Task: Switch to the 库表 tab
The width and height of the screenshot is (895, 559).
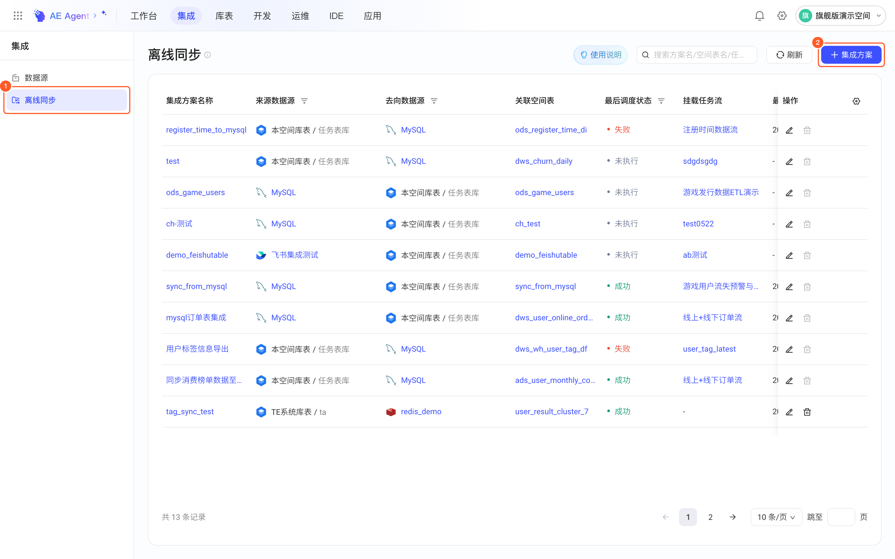Action: coord(224,16)
